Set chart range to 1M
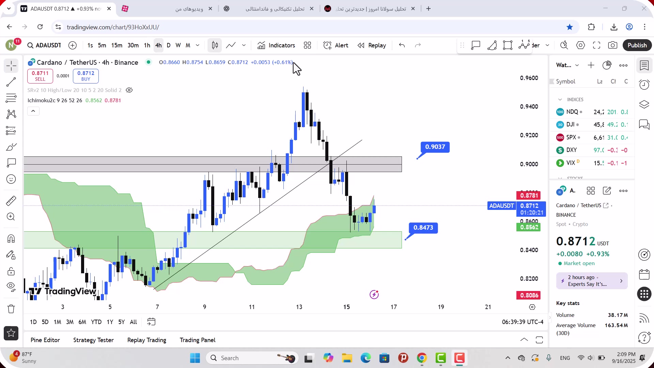654x368 pixels. click(57, 322)
